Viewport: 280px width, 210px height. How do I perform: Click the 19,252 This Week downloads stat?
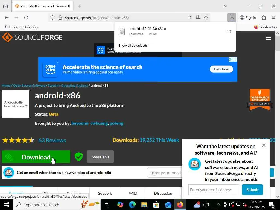pos(159,140)
